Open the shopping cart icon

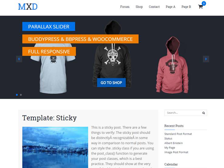pos(200,7)
